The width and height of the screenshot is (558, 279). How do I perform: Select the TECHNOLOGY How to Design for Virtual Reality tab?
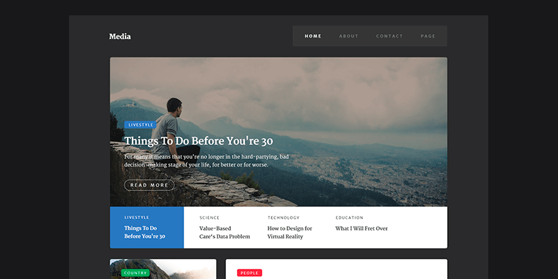click(x=289, y=227)
